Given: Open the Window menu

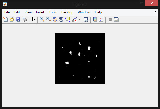Looking at the screenshot, I should pyautogui.click(x=84, y=12).
